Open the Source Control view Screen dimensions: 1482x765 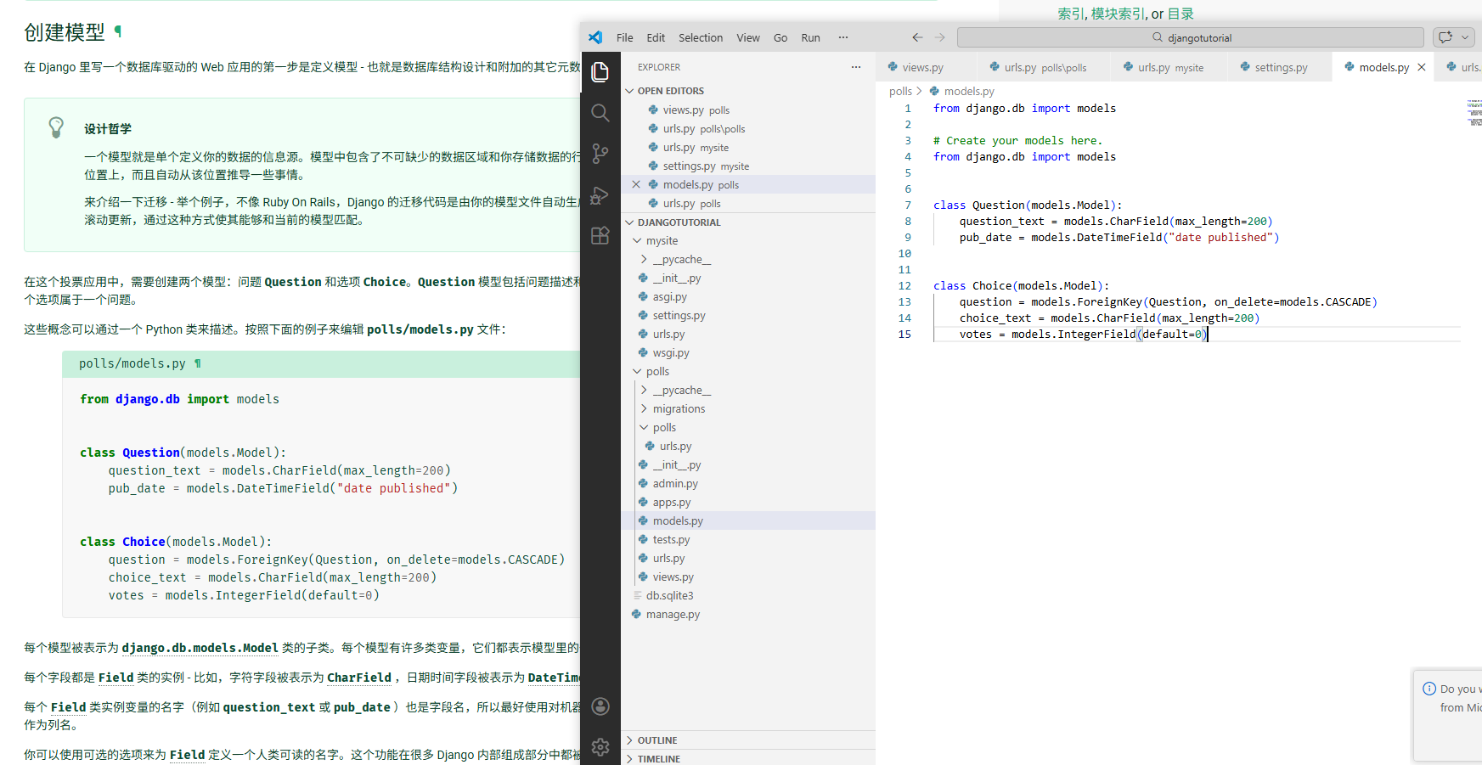click(600, 154)
